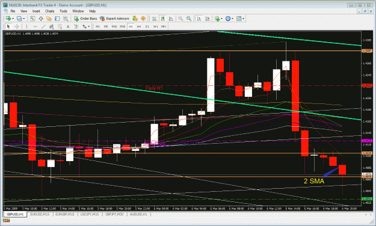This screenshot has width=376, height=226.
Task: Select the Text (A) tool
Action: 68,26
